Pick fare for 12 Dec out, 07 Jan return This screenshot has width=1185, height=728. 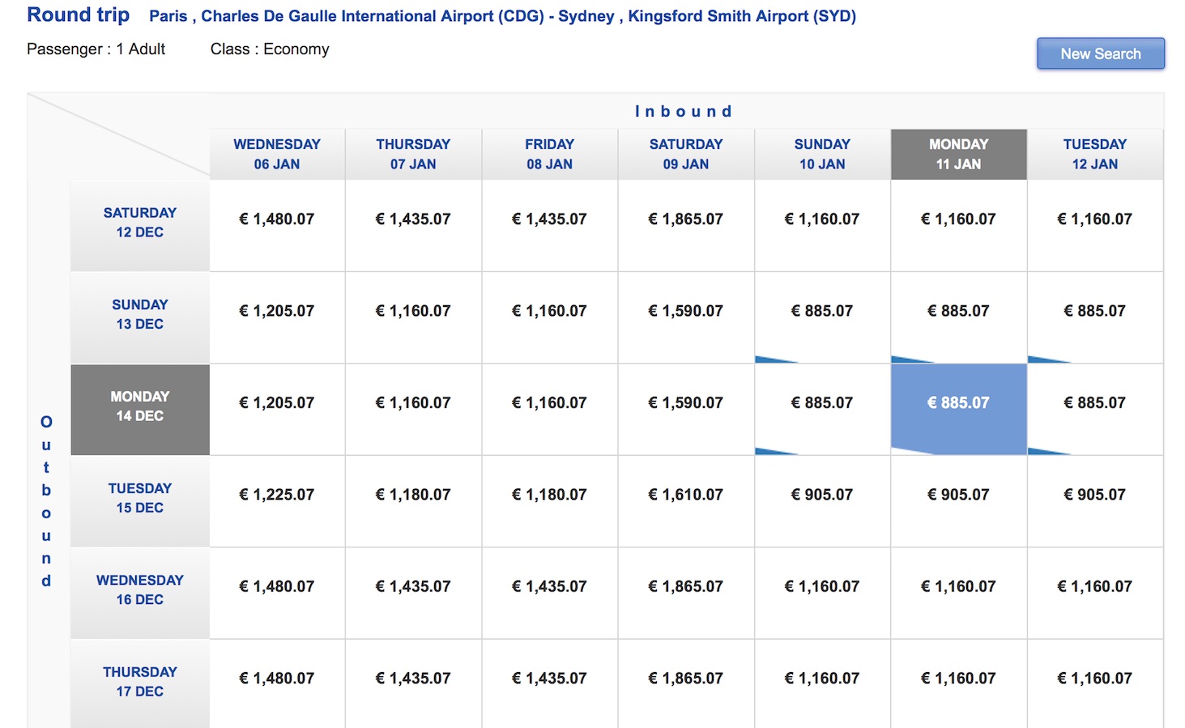(413, 226)
